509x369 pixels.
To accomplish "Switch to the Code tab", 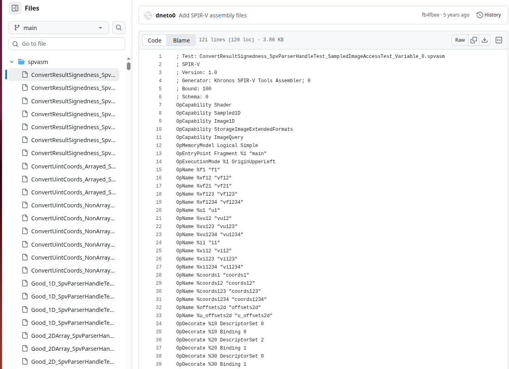I will click(154, 40).
